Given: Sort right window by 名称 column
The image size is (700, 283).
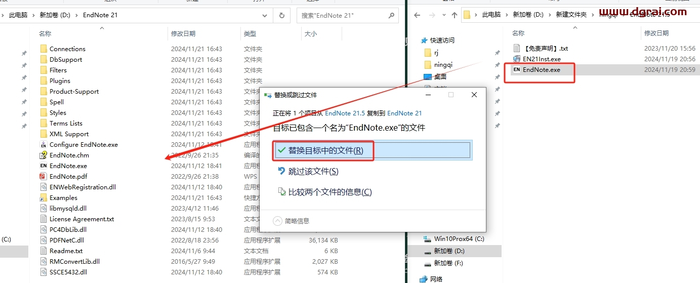Looking at the screenshot, I should (x=518, y=33).
